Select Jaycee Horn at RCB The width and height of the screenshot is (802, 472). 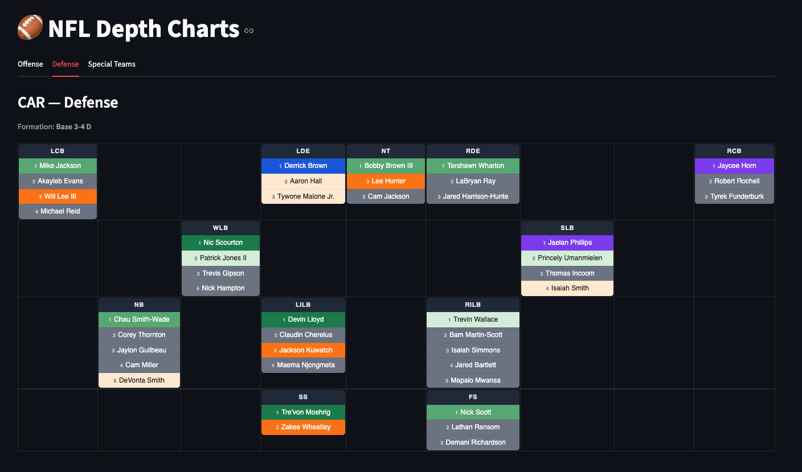(x=734, y=166)
